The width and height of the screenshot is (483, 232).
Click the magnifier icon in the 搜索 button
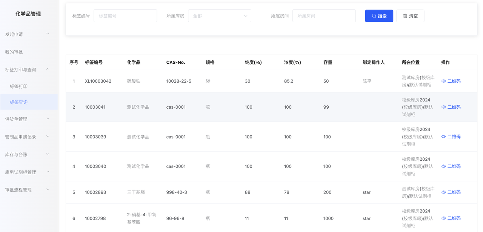point(374,16)
